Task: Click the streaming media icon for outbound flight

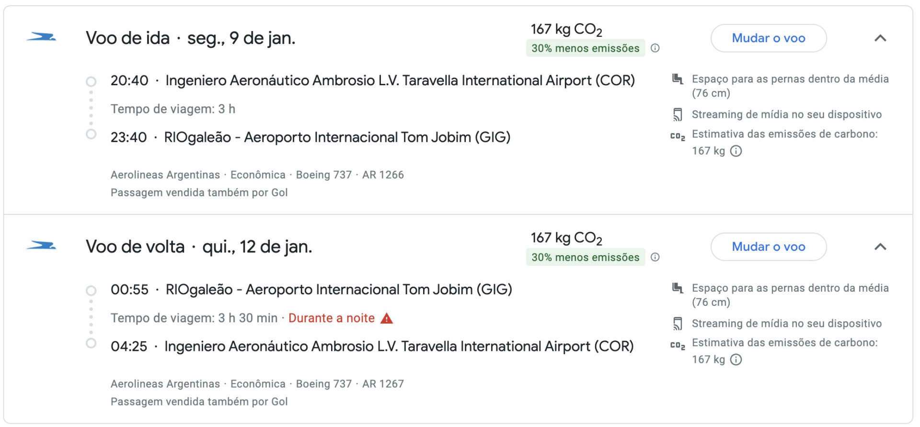Action: click(678, 115)
